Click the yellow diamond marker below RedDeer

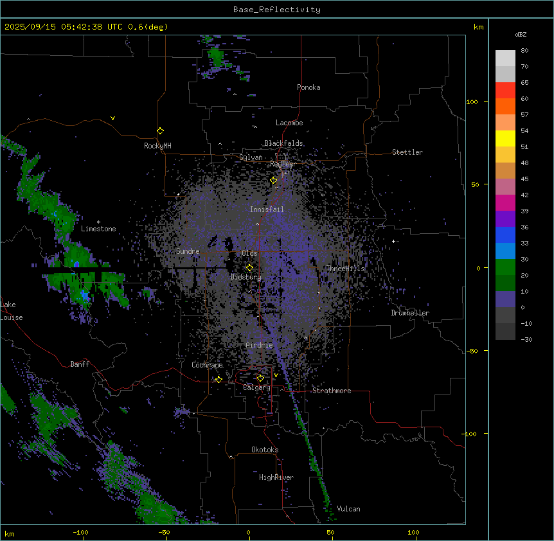pos(273,180)
